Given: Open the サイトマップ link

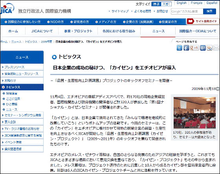Looking at the screenshot, I should pos(120,11).
